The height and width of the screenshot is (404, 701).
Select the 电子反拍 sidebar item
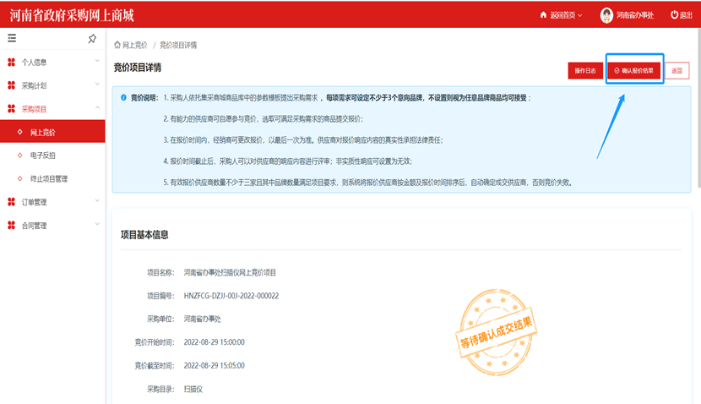52,156
